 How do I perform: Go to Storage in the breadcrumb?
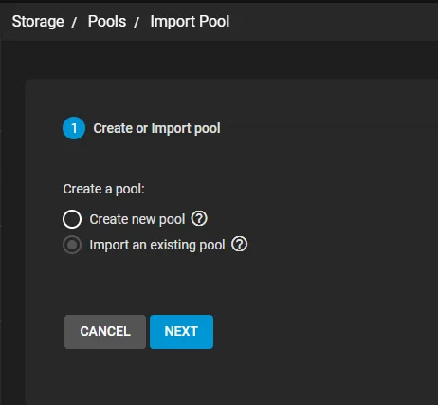(38, 22)
